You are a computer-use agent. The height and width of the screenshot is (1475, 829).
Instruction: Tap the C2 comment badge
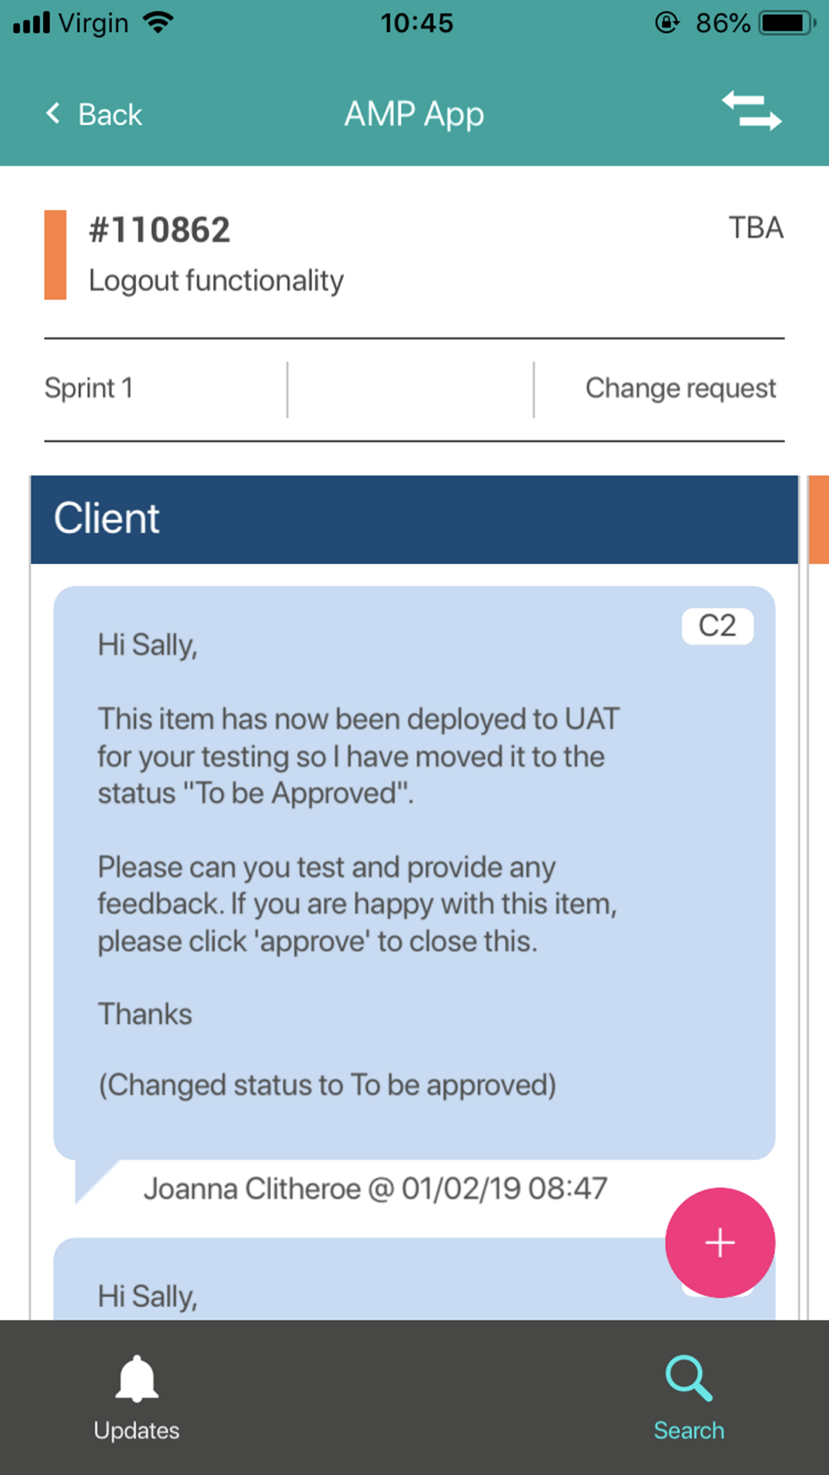717,626
